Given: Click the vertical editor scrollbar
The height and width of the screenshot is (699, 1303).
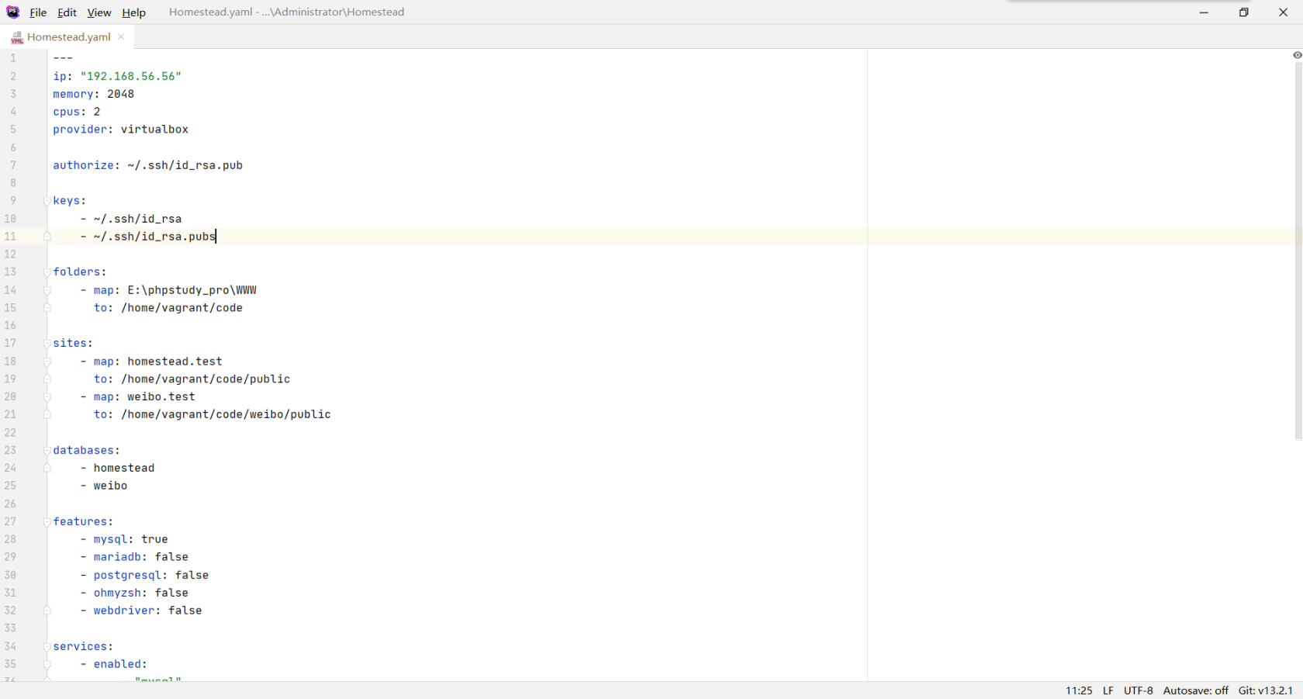Looking at the screenshot, I should 1298,251.
